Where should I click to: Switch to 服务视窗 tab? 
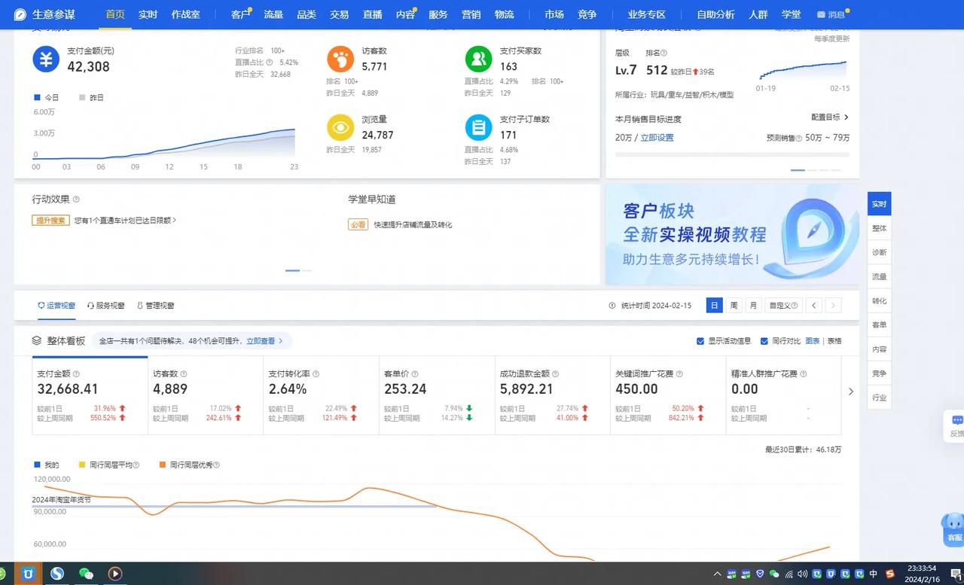pos(106,306)
